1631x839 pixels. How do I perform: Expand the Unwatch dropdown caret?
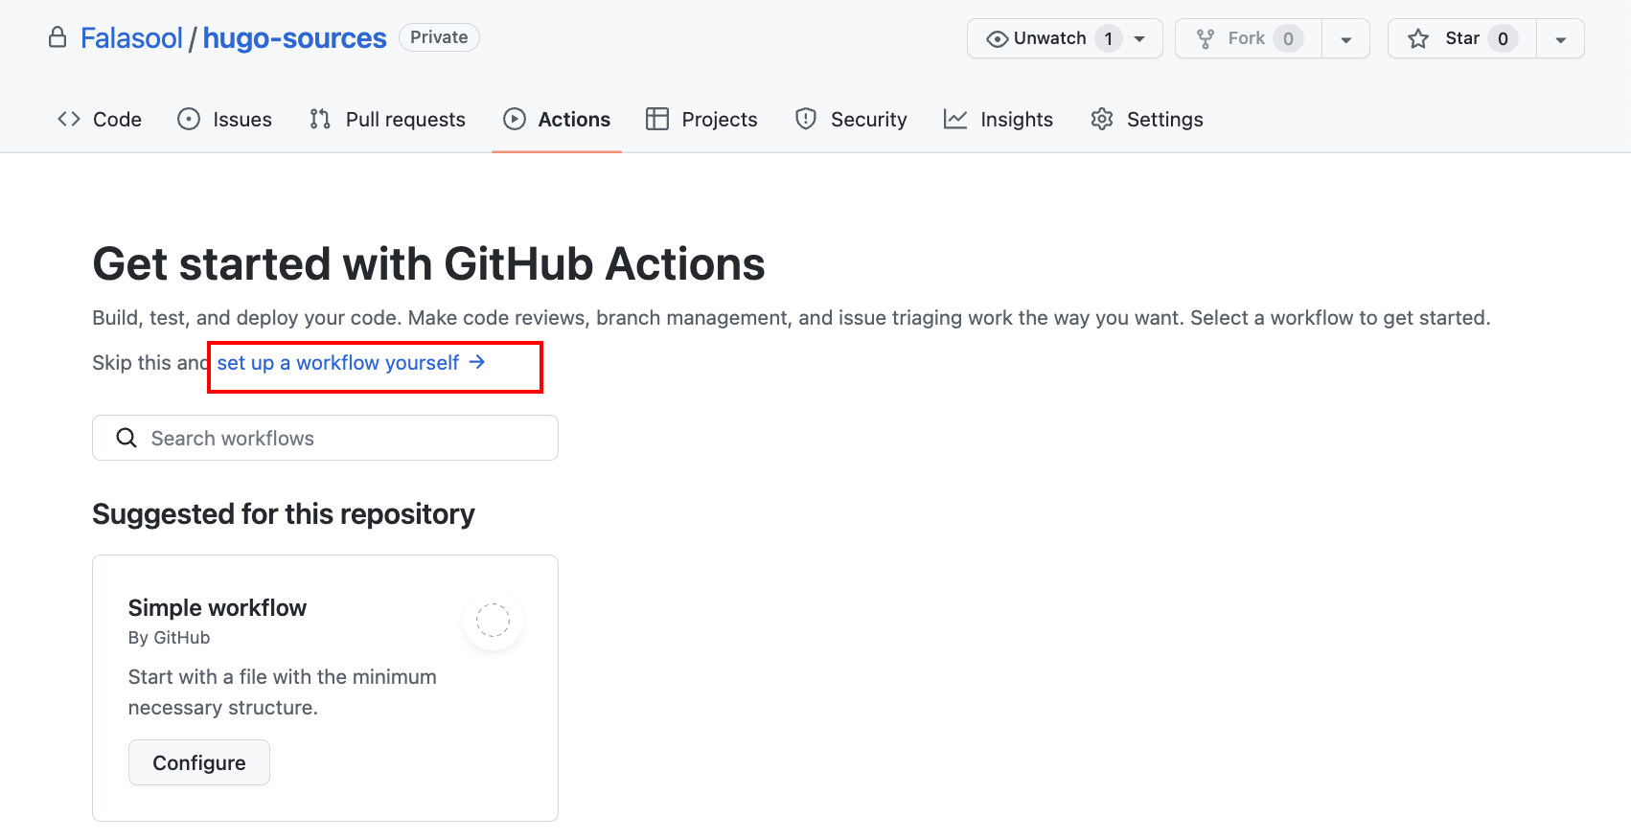(x=1139, y=39)
